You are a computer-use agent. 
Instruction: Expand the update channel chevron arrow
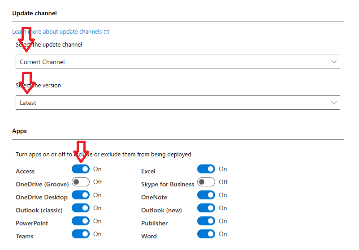click(333, 62)
